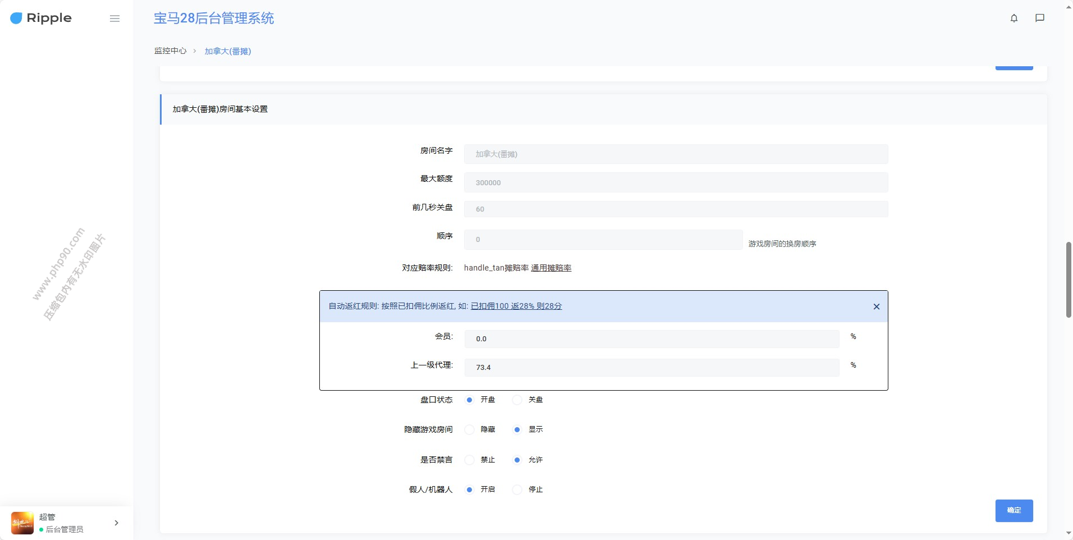Click the 加拿大(番摊) breadcrumb item
1073x540 pixels.
[x=227, y=51]
